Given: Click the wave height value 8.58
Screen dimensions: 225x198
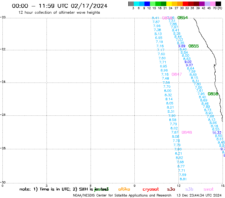Looking at the screenshot, I should coord(173,120).
